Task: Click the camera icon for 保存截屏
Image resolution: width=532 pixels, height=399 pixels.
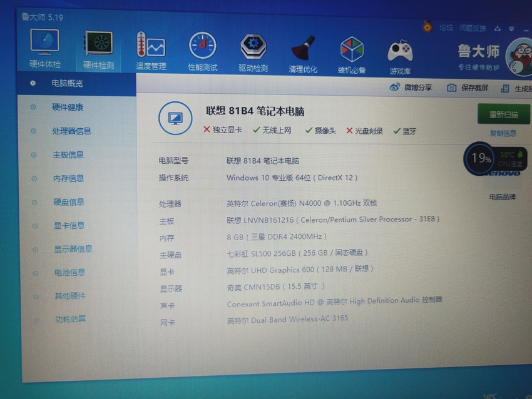Action: coord(451,88)
